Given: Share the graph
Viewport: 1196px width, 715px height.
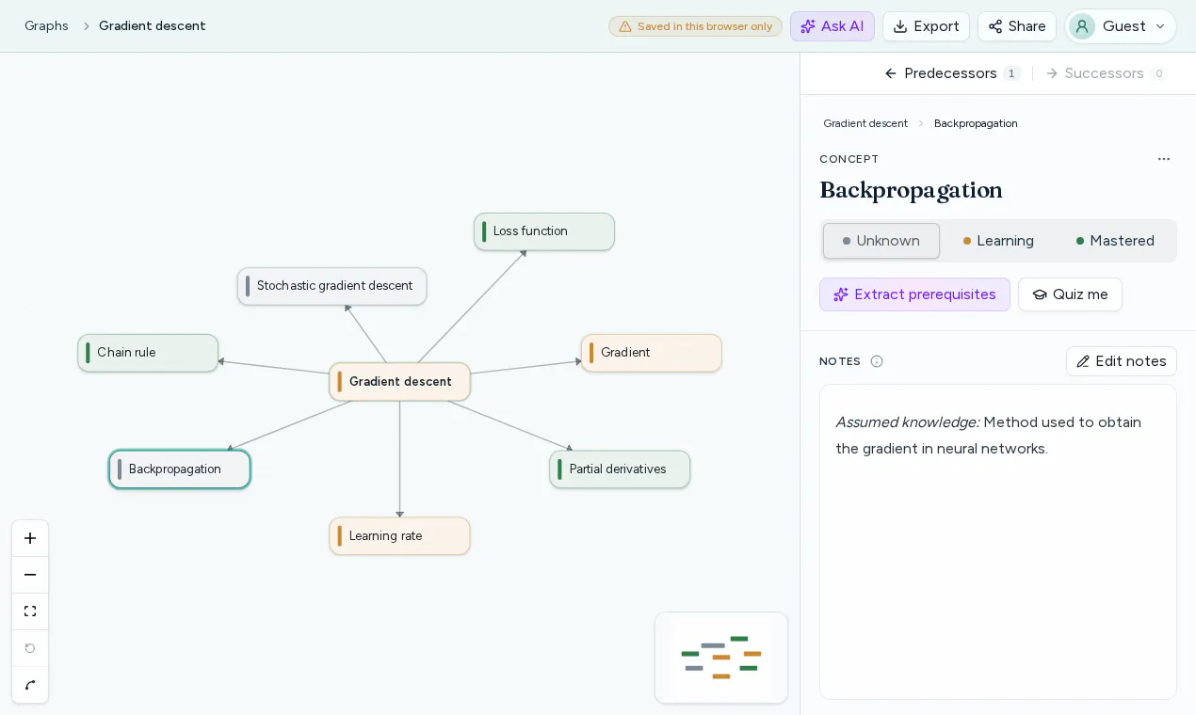Looking at the screenshot, I should point(1017,26).
